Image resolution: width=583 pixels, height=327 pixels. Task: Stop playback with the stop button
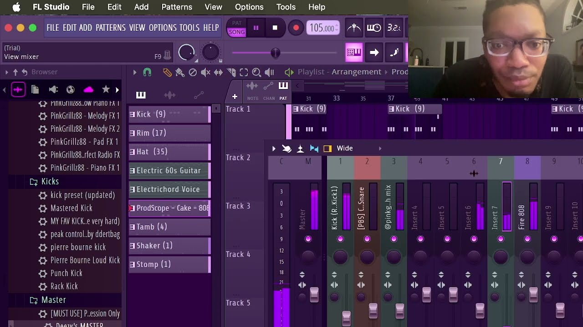coord(275,28)
